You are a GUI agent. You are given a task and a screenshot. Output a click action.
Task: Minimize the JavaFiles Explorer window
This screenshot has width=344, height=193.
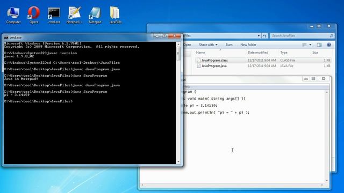pos(312,26)
